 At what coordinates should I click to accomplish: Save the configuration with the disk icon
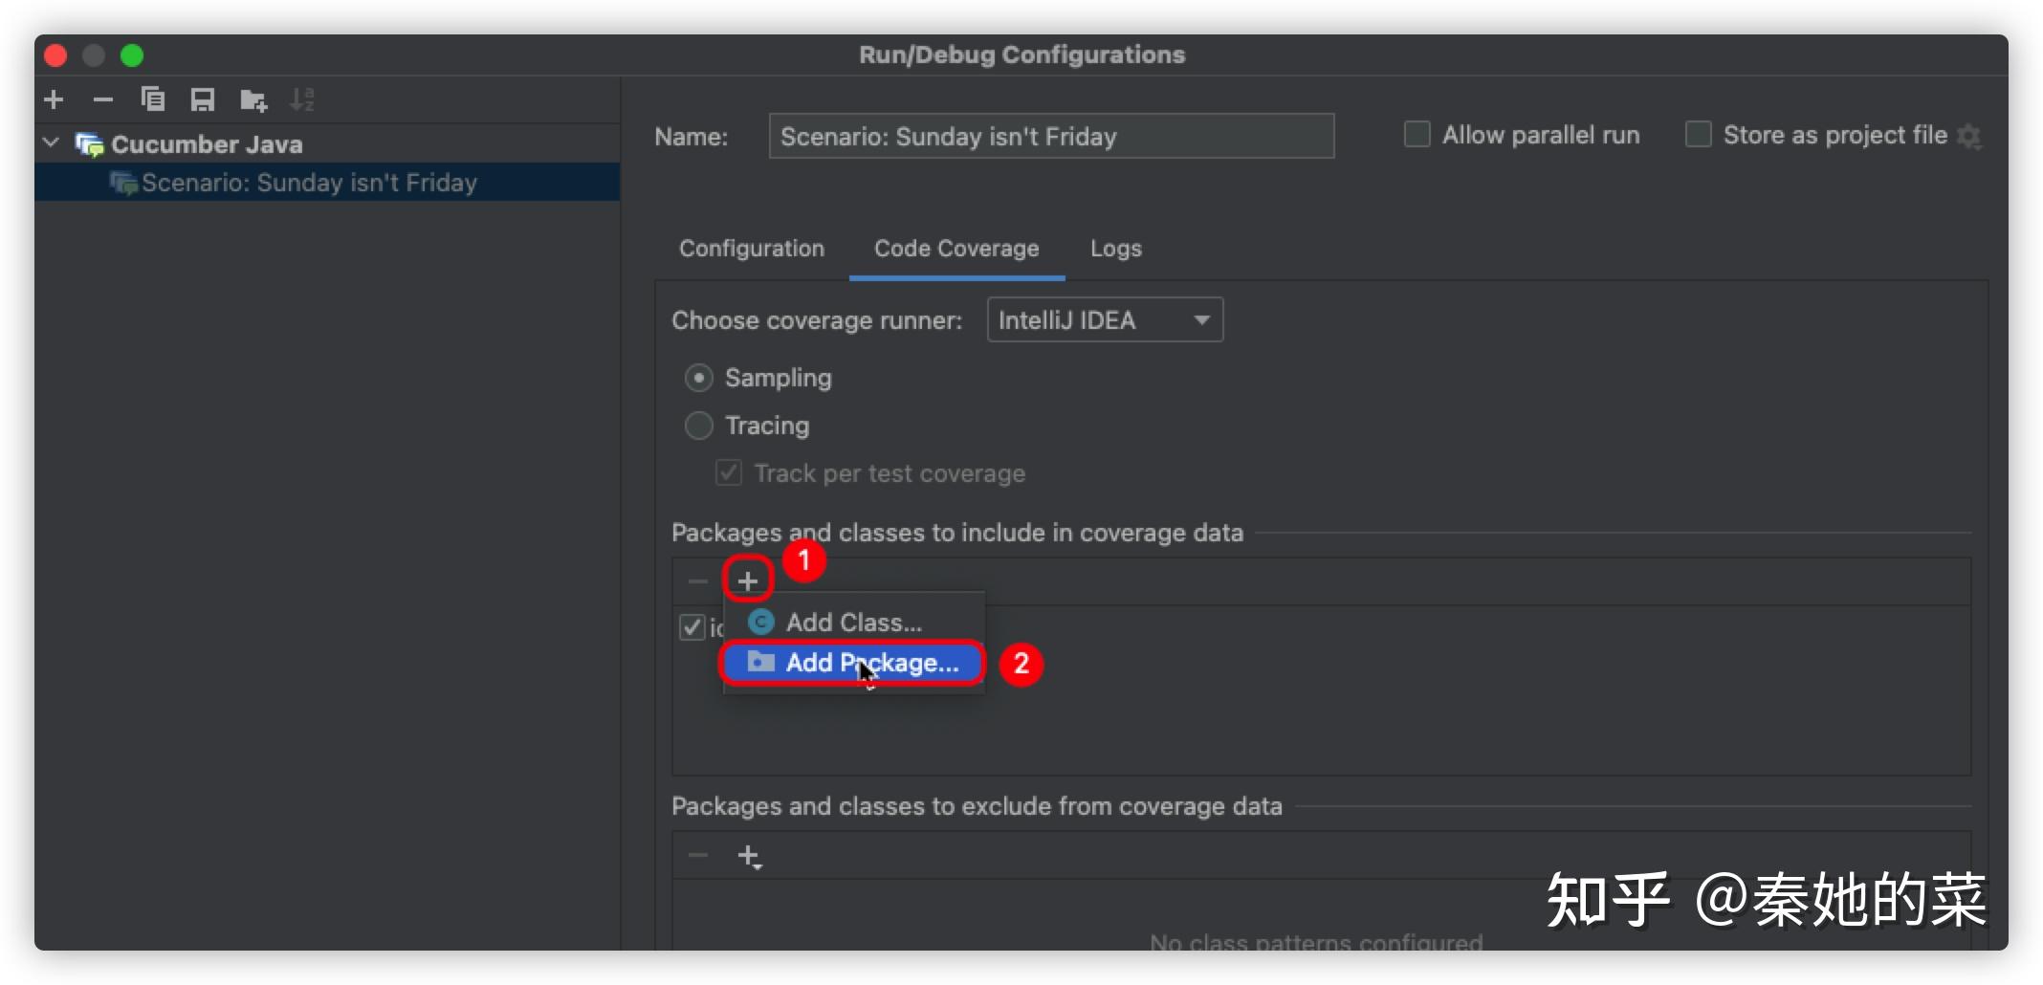[x=203, y=99]
